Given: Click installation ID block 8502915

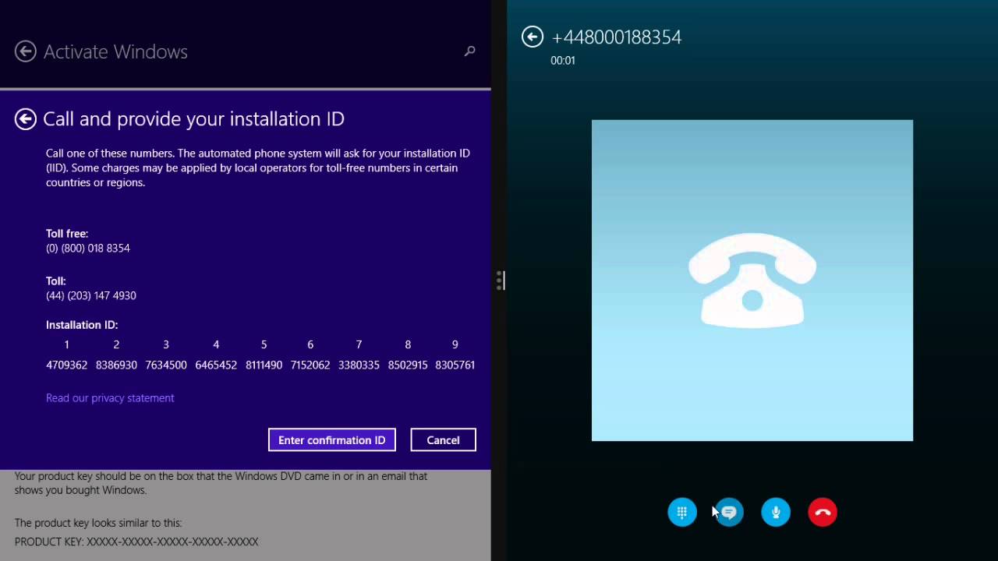Looking at the screenshot, I should [x=408, y=365].
